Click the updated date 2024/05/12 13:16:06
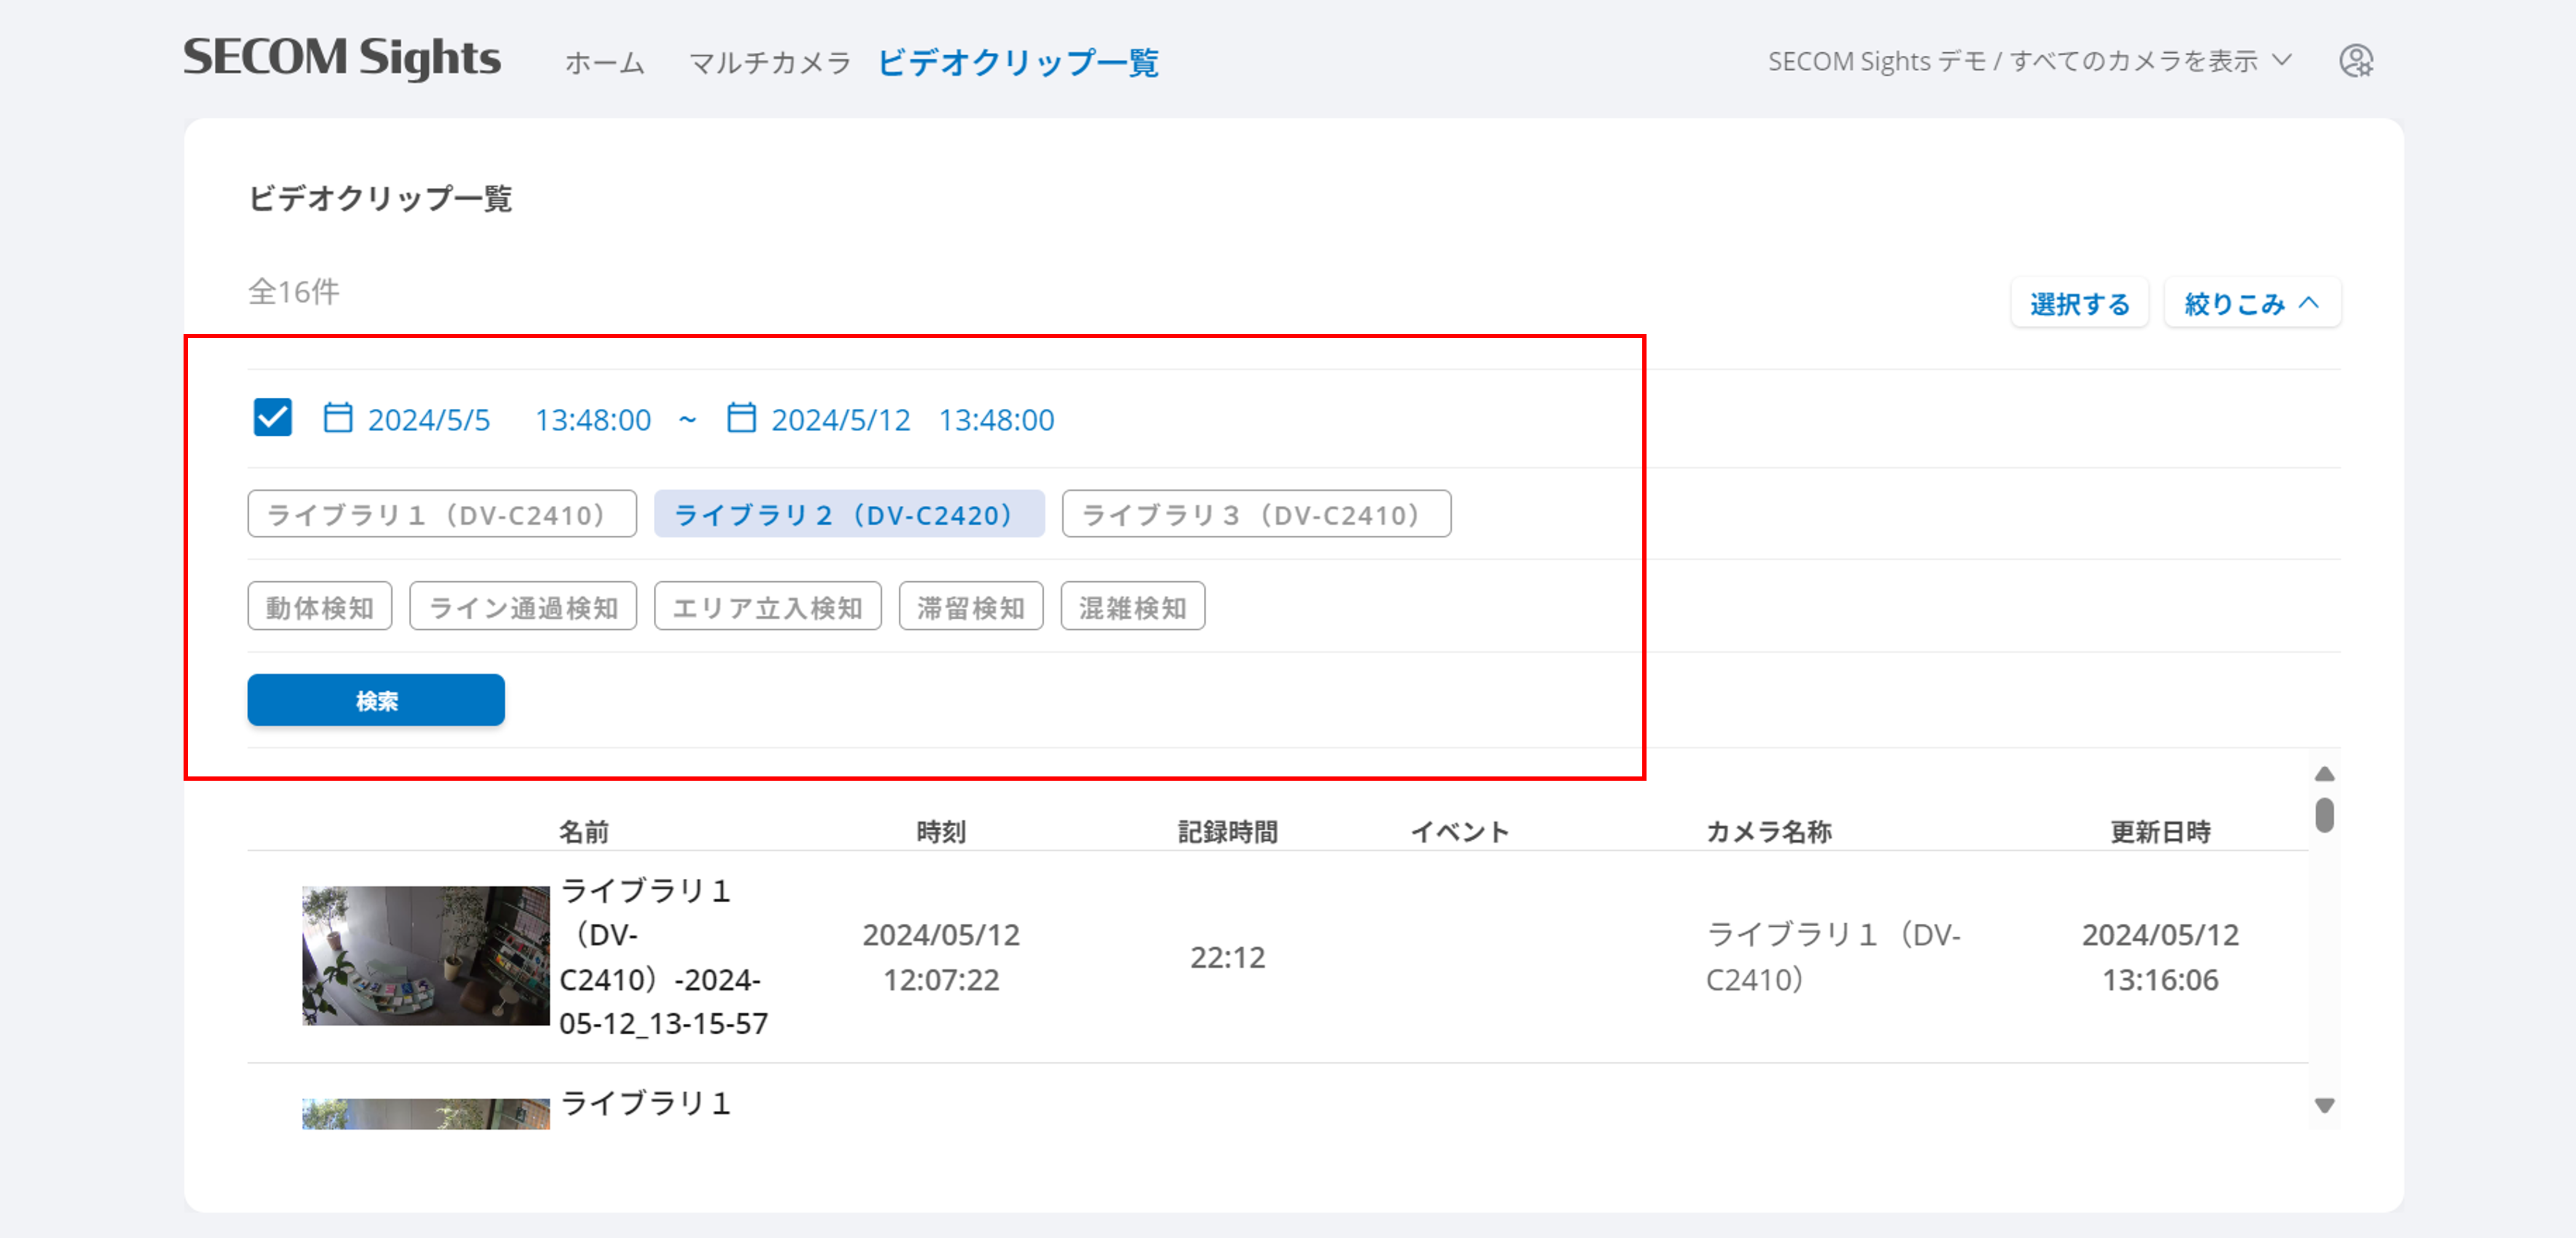 pos(2160,957)
